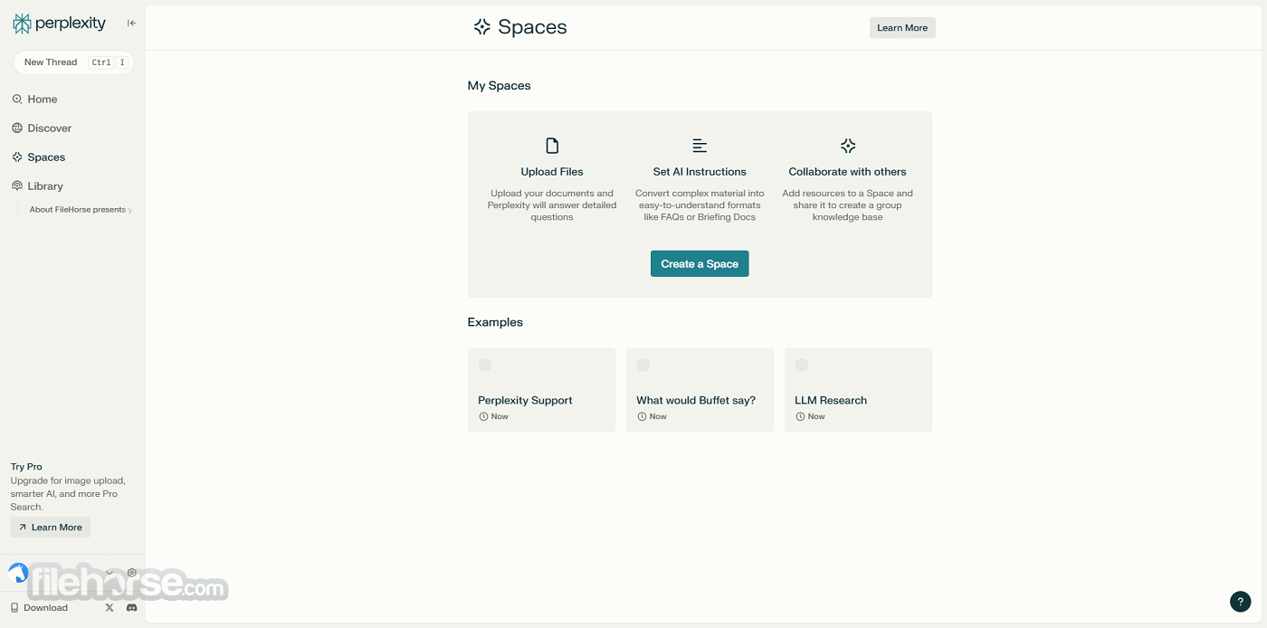Click the Collaborate with others heading
Image resolution: width=1267 pixels, height=628 pixels.
click(847, 172)
